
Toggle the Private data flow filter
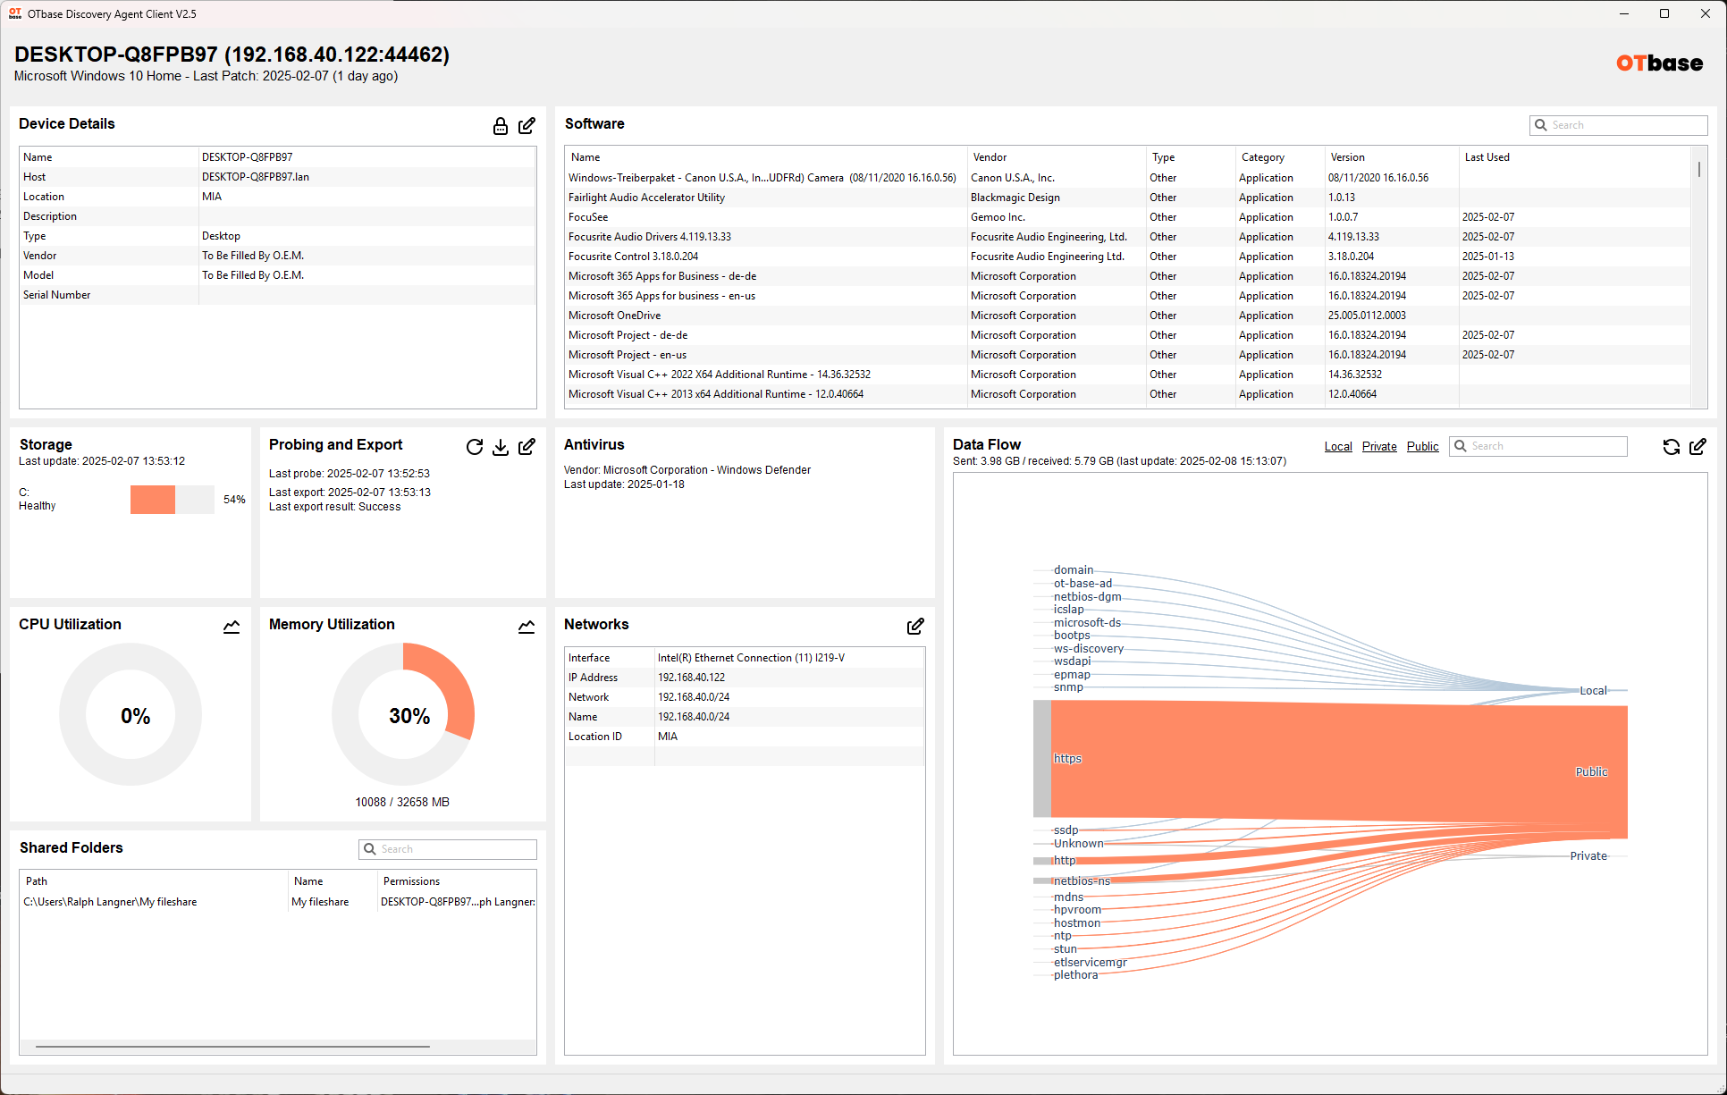(1378, 447)
